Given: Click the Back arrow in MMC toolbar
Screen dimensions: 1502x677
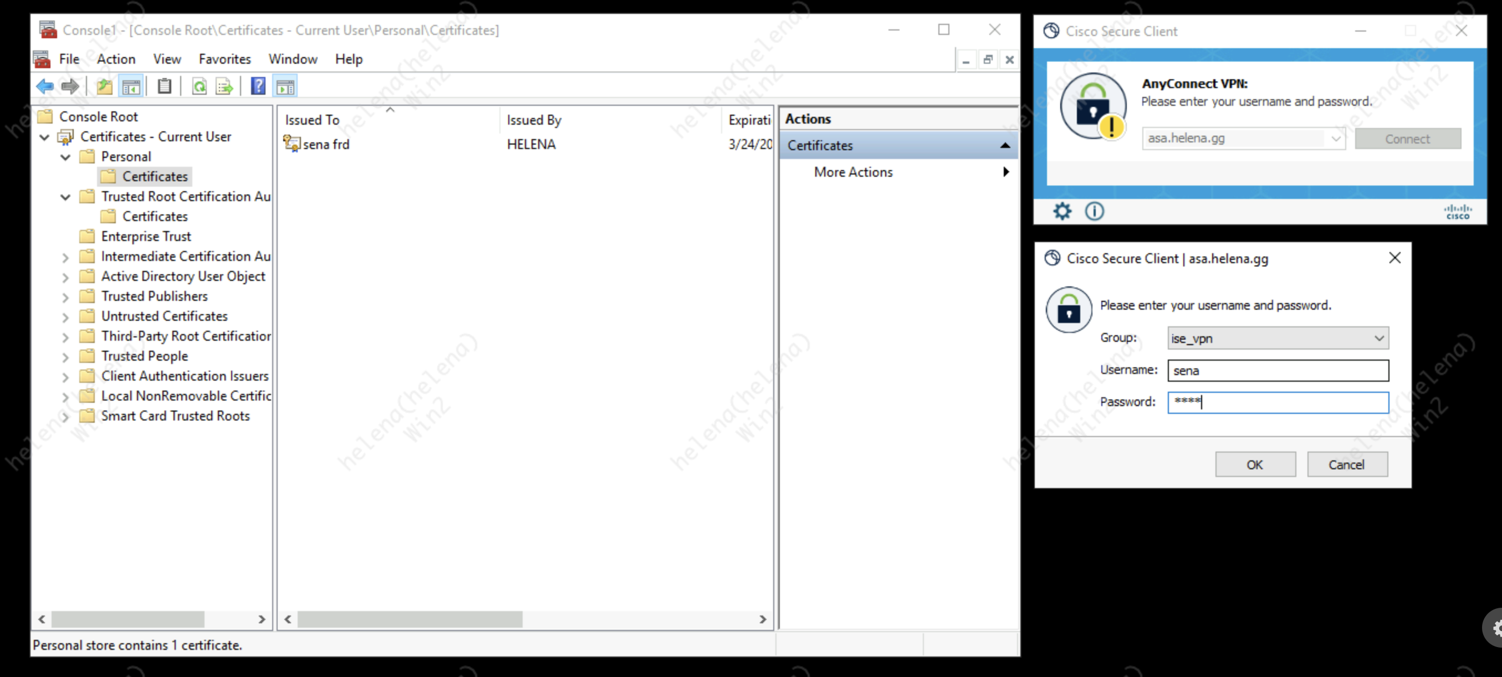Looking at the screenshot, I should point(45,87).
